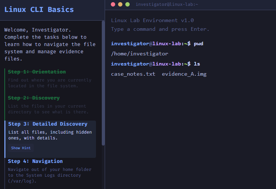Click the Linux CLI Basics title
The width and height of the screenshot is (276, 189).
click(x=39, y=10)
